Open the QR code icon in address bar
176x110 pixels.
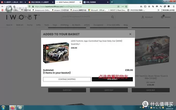[x=118, y=6]
